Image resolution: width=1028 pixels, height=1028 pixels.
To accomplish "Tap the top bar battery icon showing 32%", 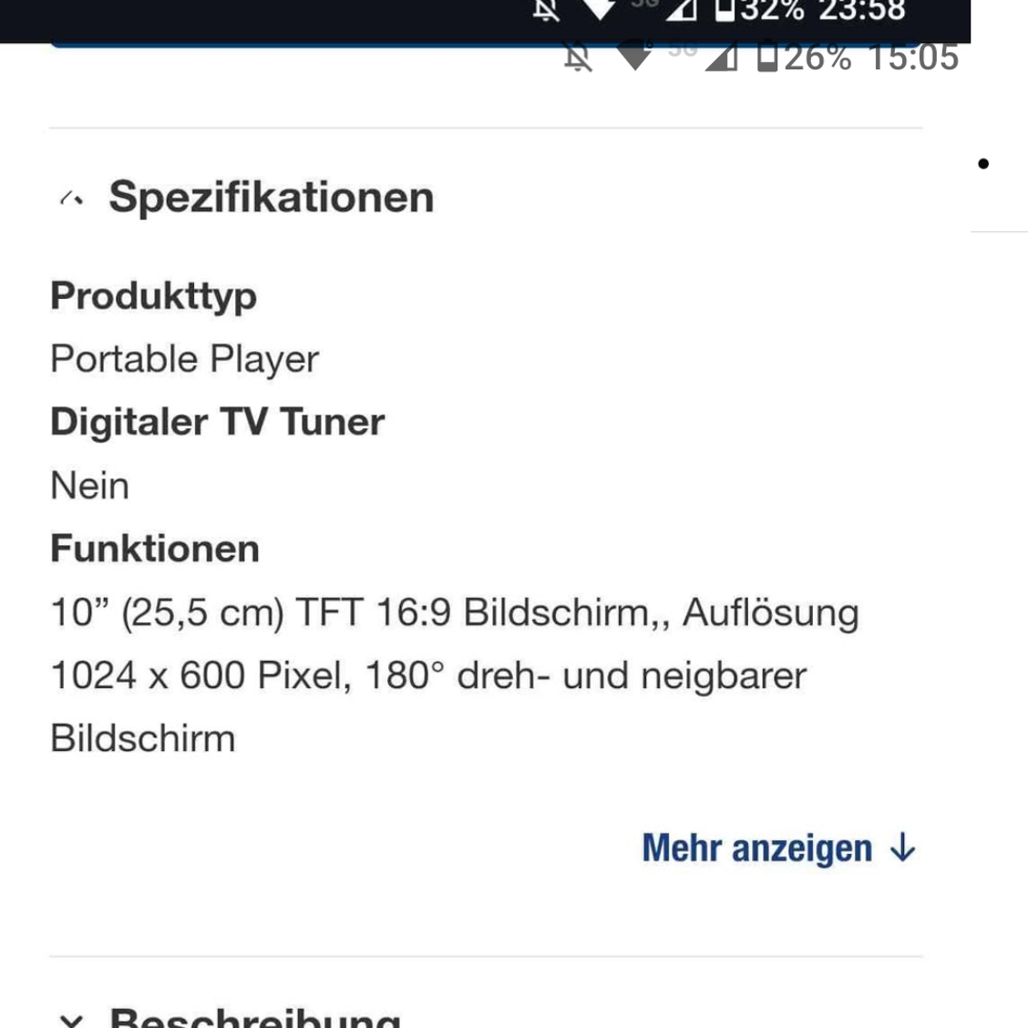I will click(x=725, y=9).
